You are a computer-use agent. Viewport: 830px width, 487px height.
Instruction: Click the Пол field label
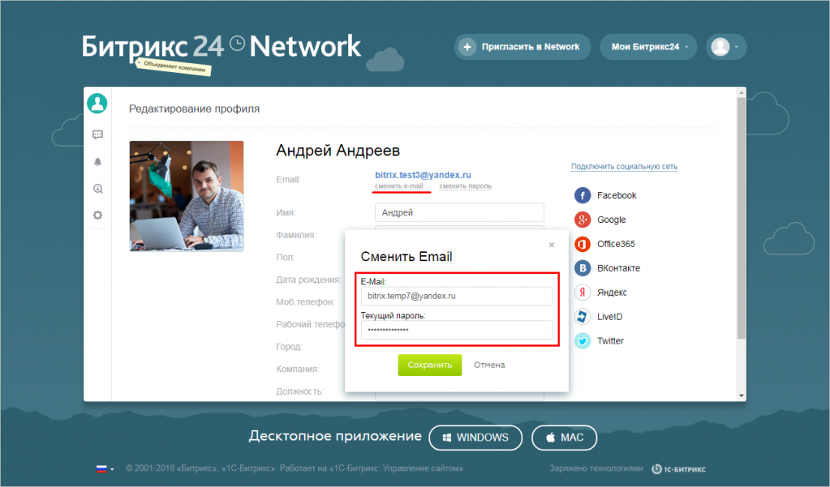pos(286,258)
